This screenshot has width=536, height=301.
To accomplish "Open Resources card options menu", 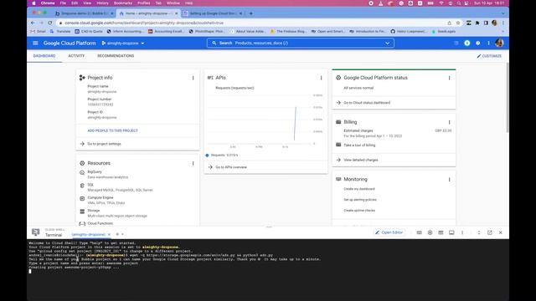I will [193, 164].
